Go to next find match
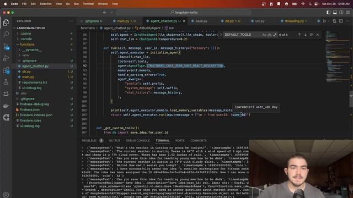 click(306, 35)
